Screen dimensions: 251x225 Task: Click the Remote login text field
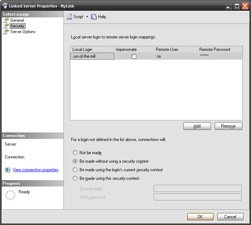tap(198, 188)
